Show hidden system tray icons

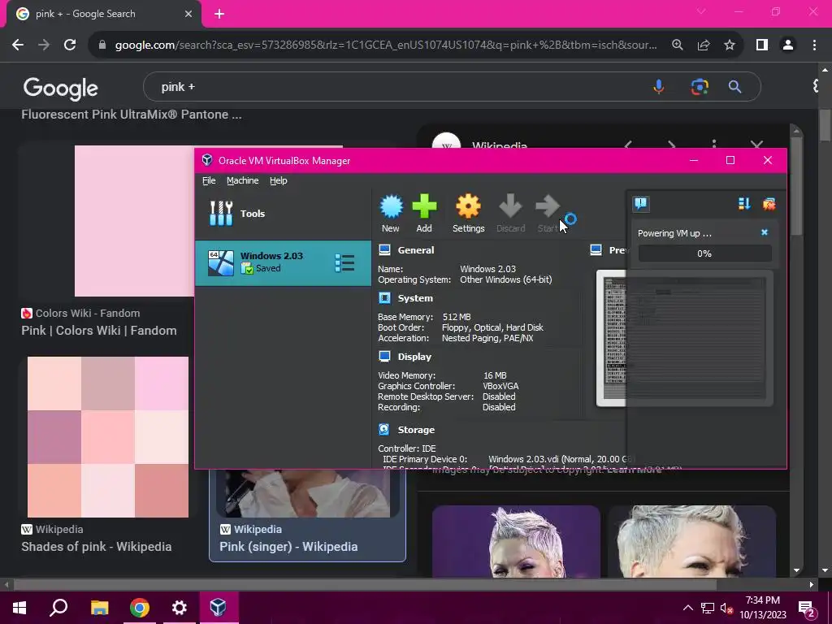[x=687, y=608]
